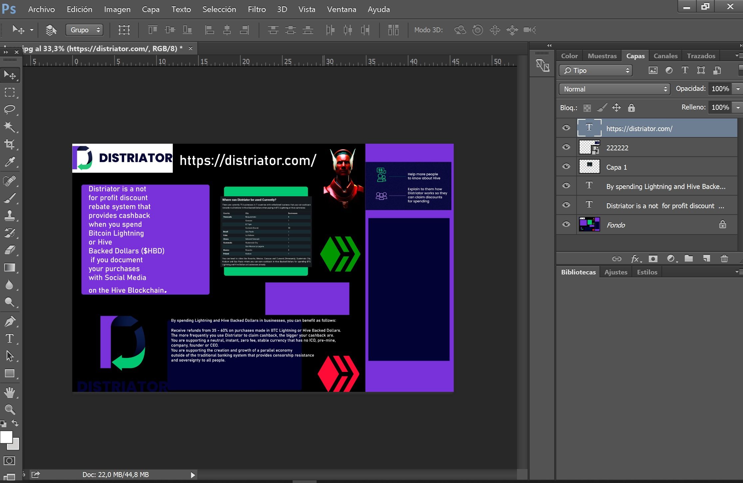Viewport: 743px width, 483px height.
Task: Select the Eraser tool
Action: click(10, 250)
